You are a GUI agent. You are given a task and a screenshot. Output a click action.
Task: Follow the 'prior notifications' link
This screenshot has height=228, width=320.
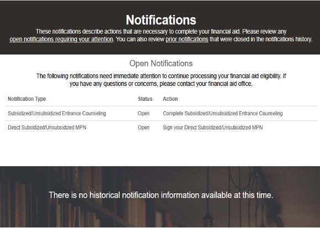tap(187, 39)
